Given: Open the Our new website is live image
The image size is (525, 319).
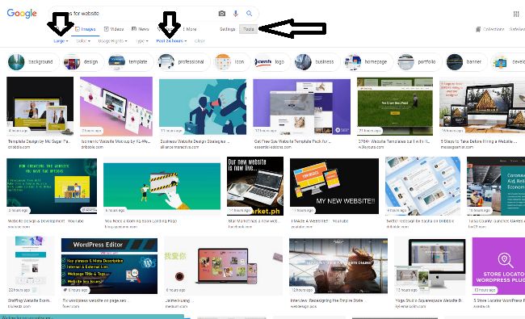Looking at the screenshot, I should (x=255, y=186).
